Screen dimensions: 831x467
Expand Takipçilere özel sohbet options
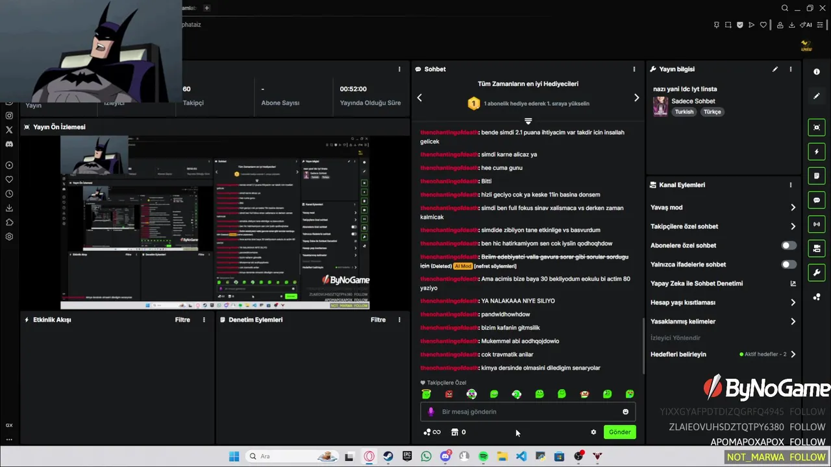pos(793,226)
